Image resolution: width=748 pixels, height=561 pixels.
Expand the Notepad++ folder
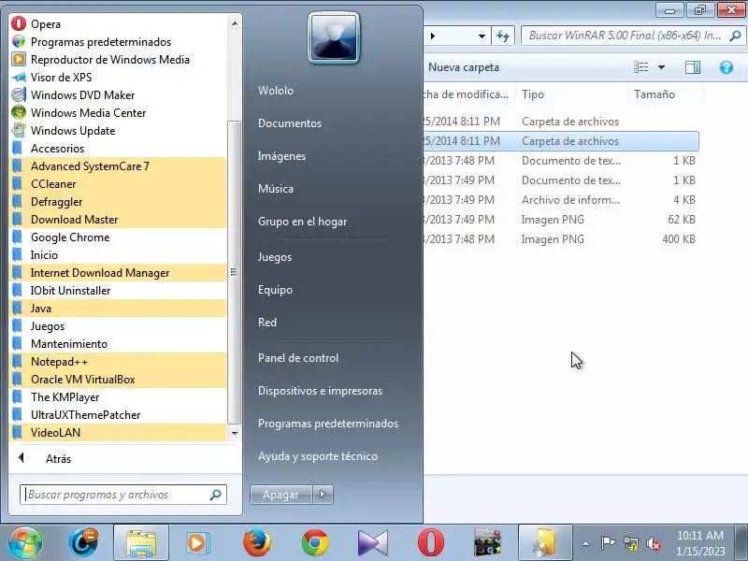coord(118,362)
